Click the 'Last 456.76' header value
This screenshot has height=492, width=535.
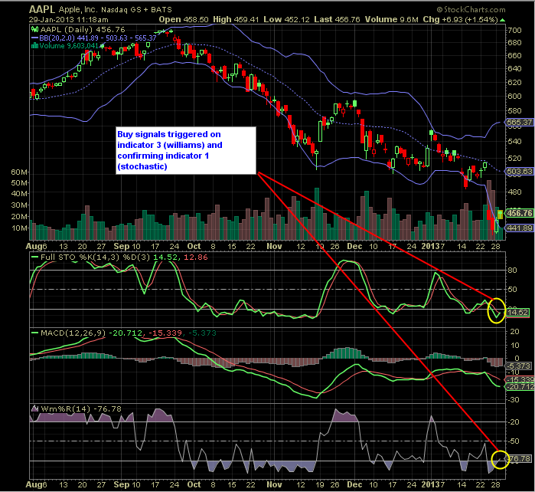(337, 20)
